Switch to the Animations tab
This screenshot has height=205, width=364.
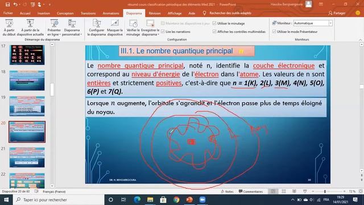coord(111,13)
